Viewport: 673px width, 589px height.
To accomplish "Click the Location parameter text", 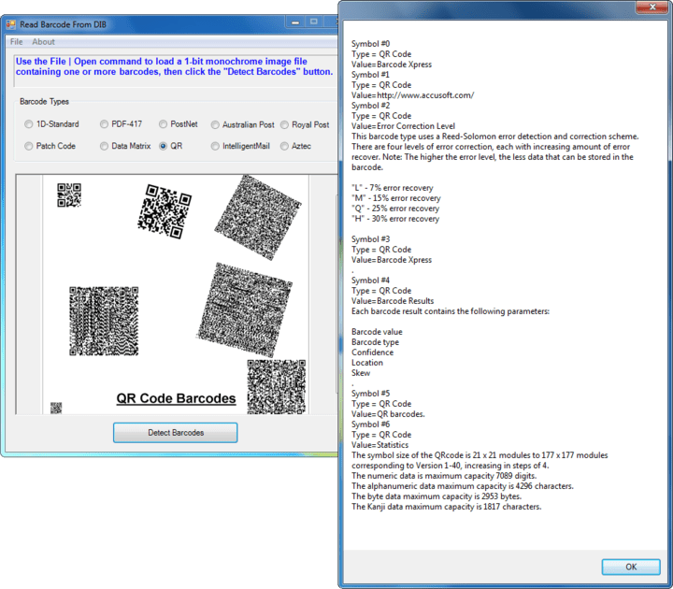I will click(367, 363).
